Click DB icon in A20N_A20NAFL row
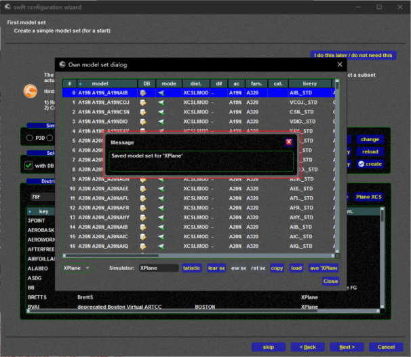Image resolution: width=411 pixels, height=357 pixels. pyautogui.click(x=144, y=198)
